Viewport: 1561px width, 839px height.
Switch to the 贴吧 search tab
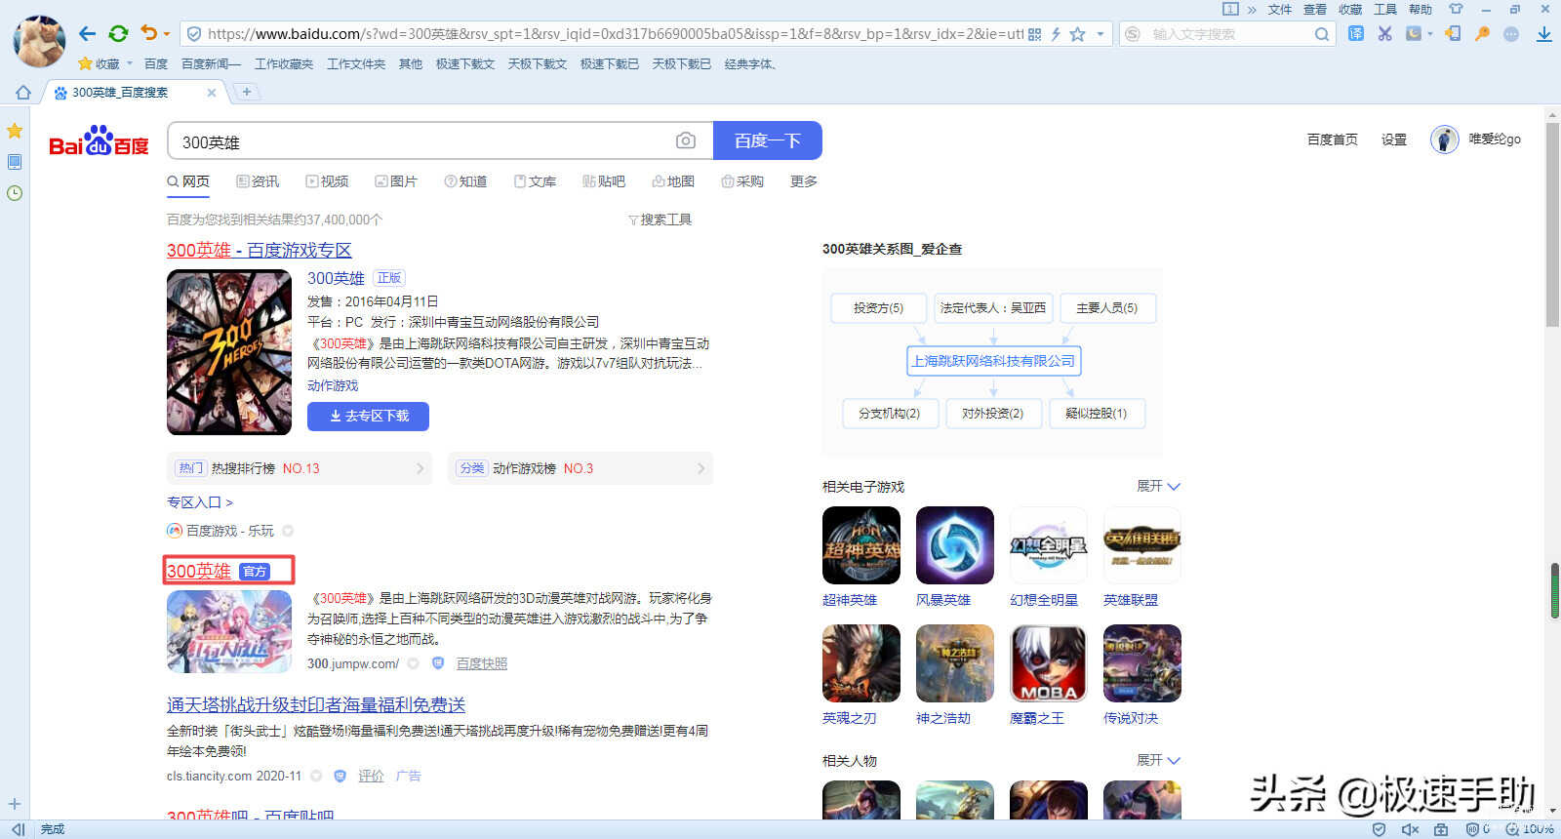click(x=604, y=181)
